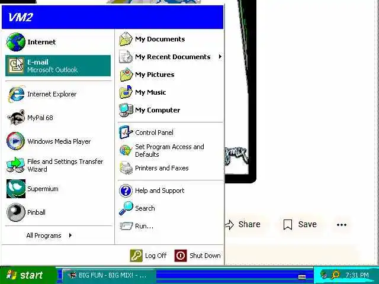The width and height of the screenshot is (379, 284).
Task: Open My Computer icon
Action: point(126,110)
